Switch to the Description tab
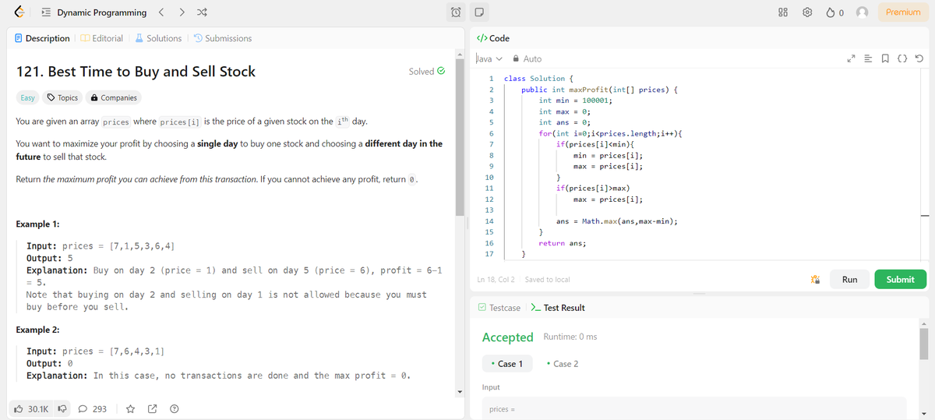Screen dimensions: 935x420 click(43, 38)
